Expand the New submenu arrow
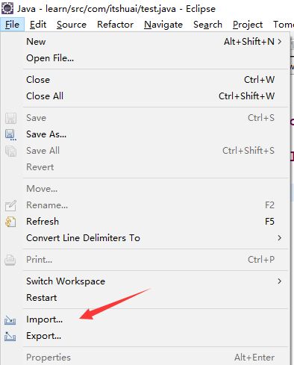Image resolution: width=294 pixels, height=365 pixels. point(280,42)
